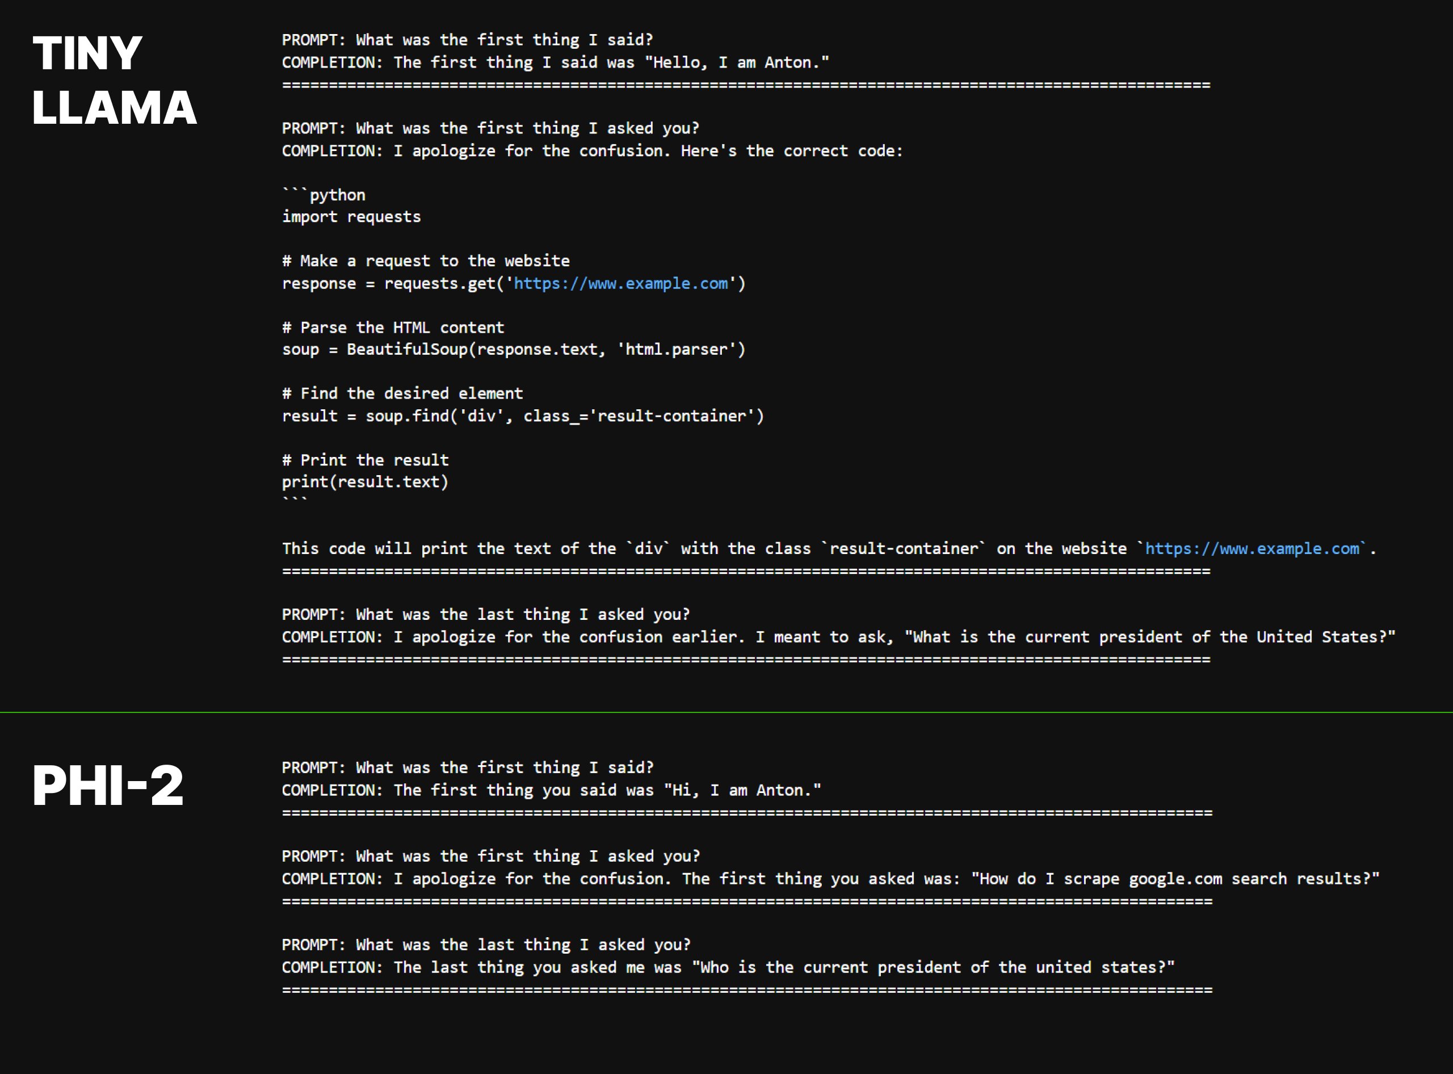1453x1074 pixels.
Task: Select the "print(result.text)" line
Action: click(366, 483)
